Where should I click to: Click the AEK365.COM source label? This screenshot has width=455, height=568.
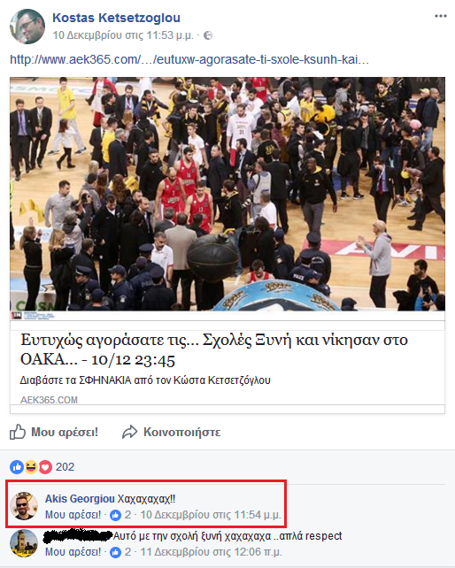click(49, 400)
